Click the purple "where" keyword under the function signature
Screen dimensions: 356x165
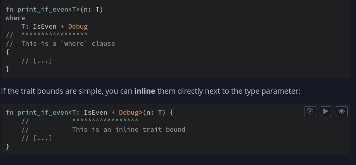click(x=16, y=18)
